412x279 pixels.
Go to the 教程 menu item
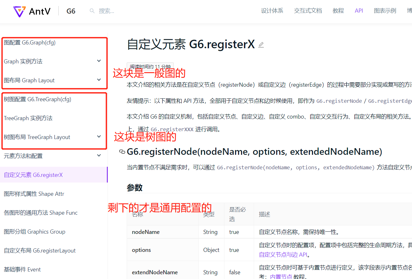[338, 11]
